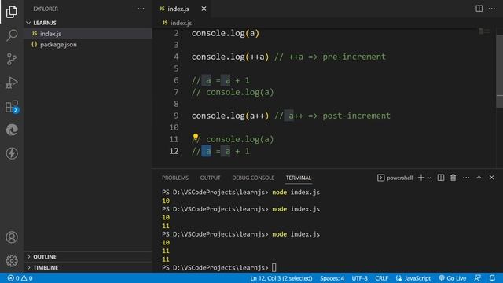Open Thunder Client lightning icon
Viewport: 503px width, 283px height.
point(12,153)
